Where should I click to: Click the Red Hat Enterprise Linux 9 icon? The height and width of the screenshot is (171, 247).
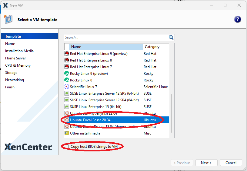click(67, 54)
